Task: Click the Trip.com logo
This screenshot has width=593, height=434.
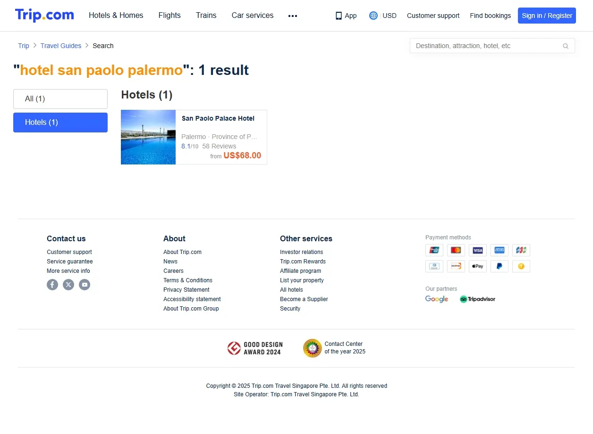Action: 44,15
